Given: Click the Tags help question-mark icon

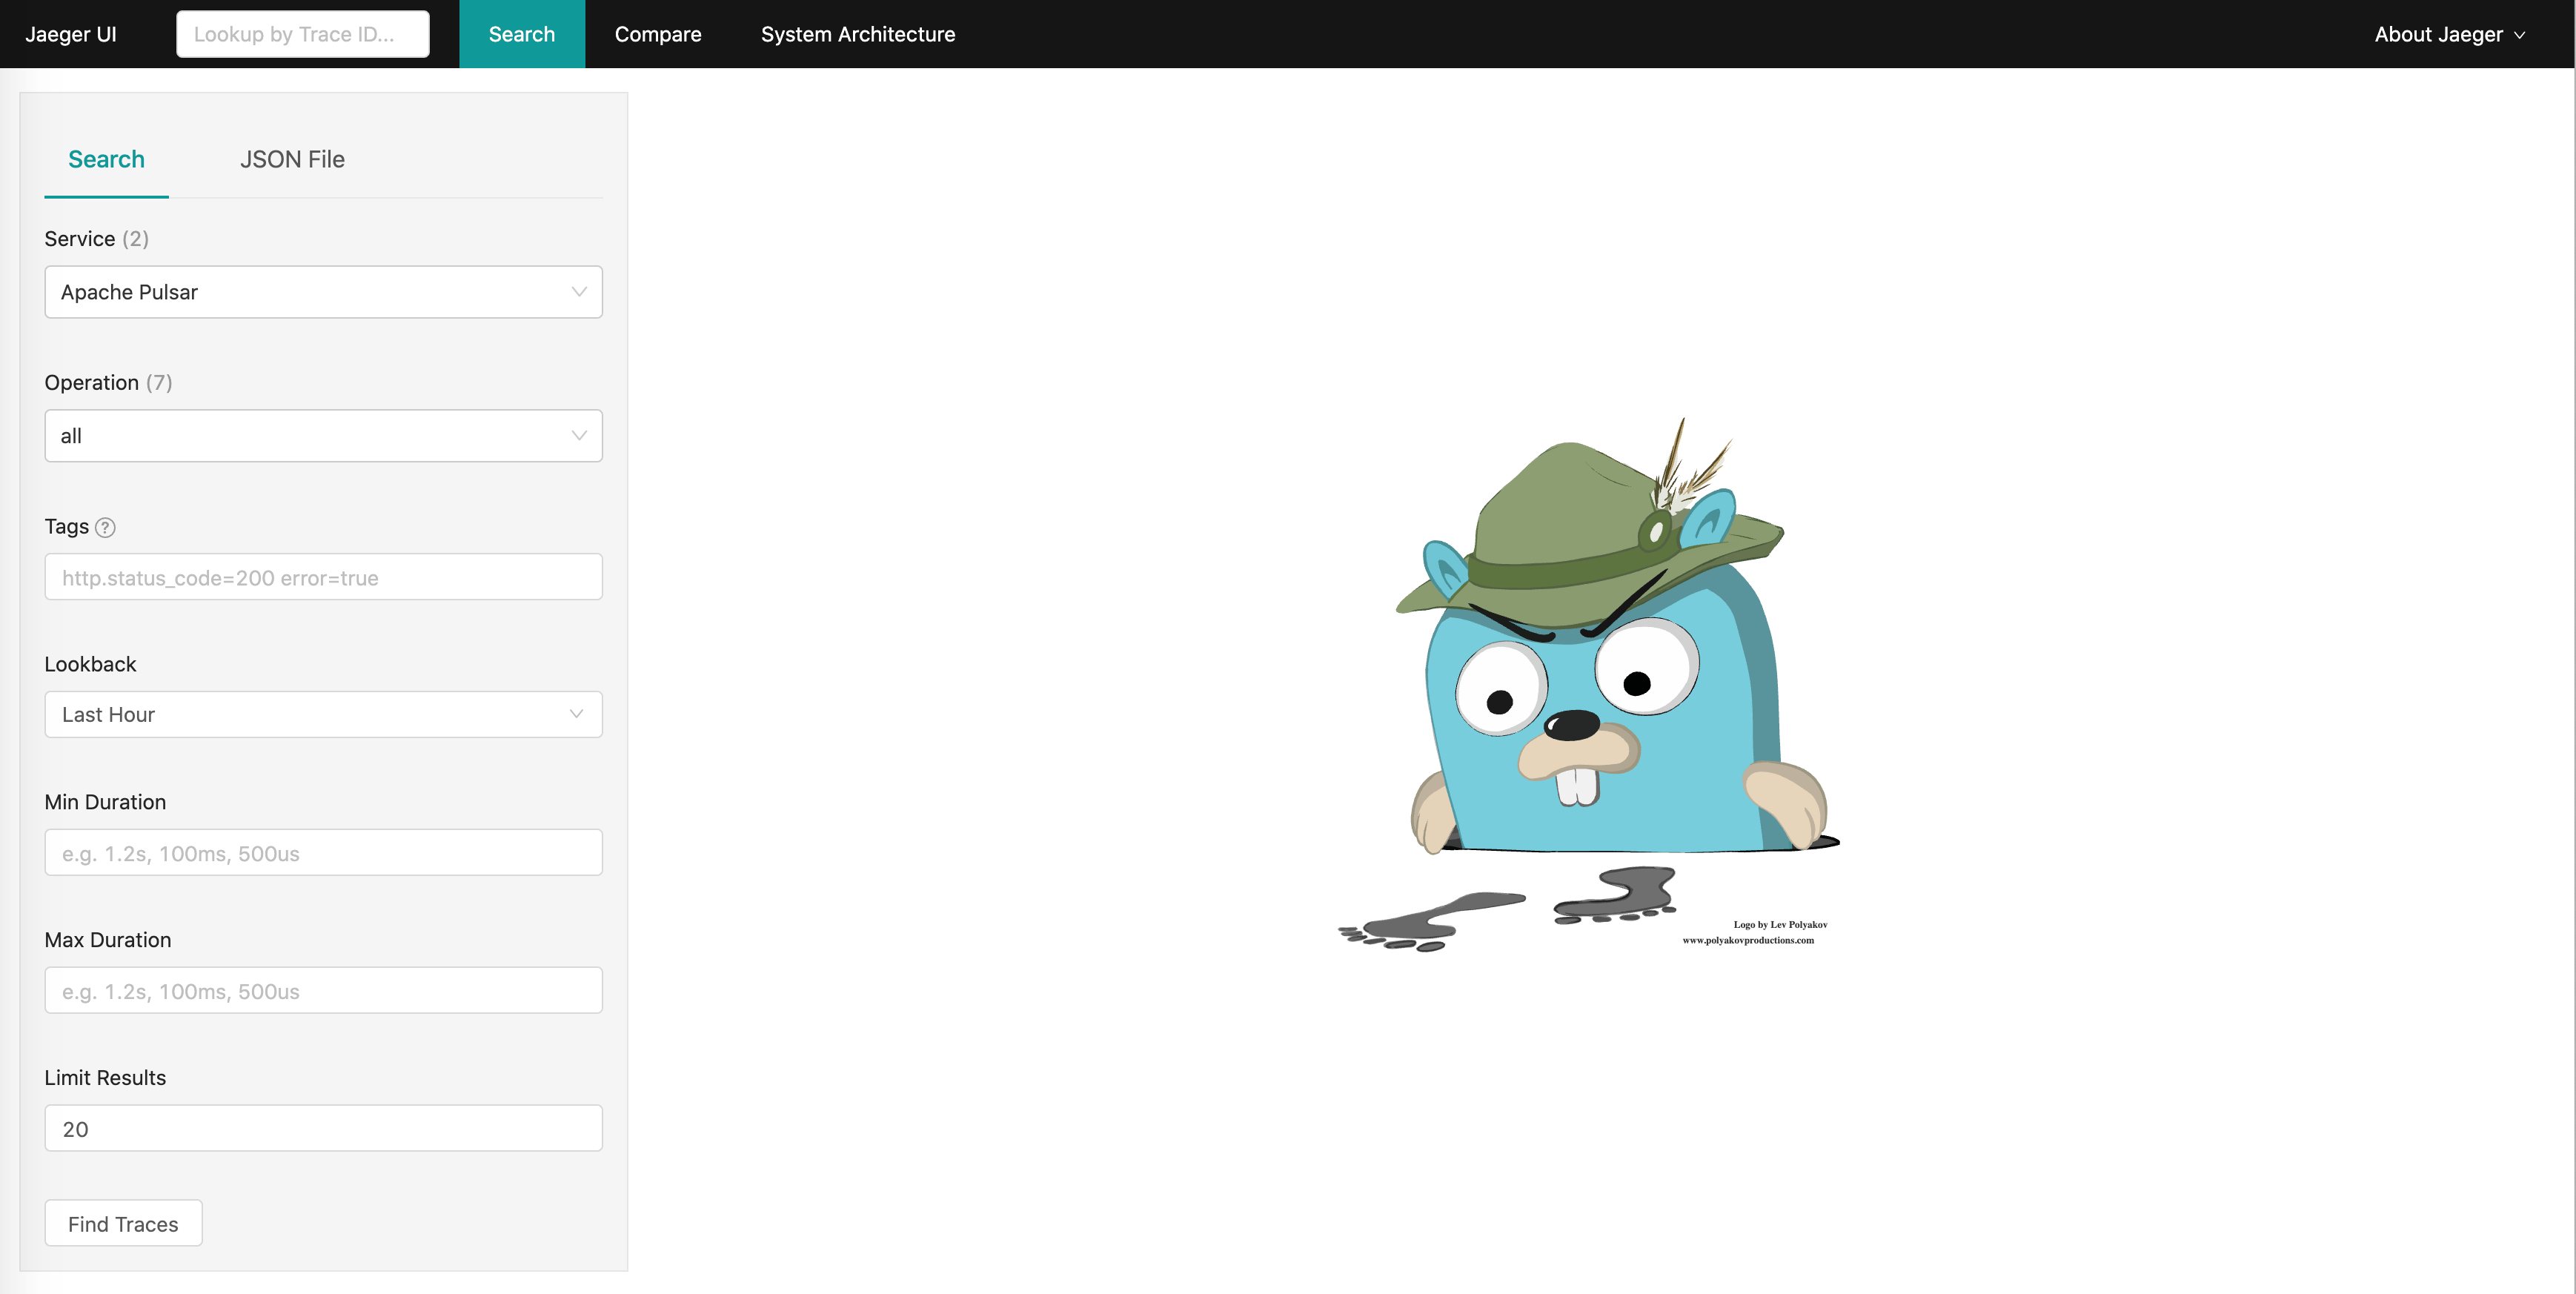Looking at the screenshot, I should coord(105,527).
